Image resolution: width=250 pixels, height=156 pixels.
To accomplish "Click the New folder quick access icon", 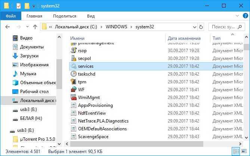I will click(27, 6).
